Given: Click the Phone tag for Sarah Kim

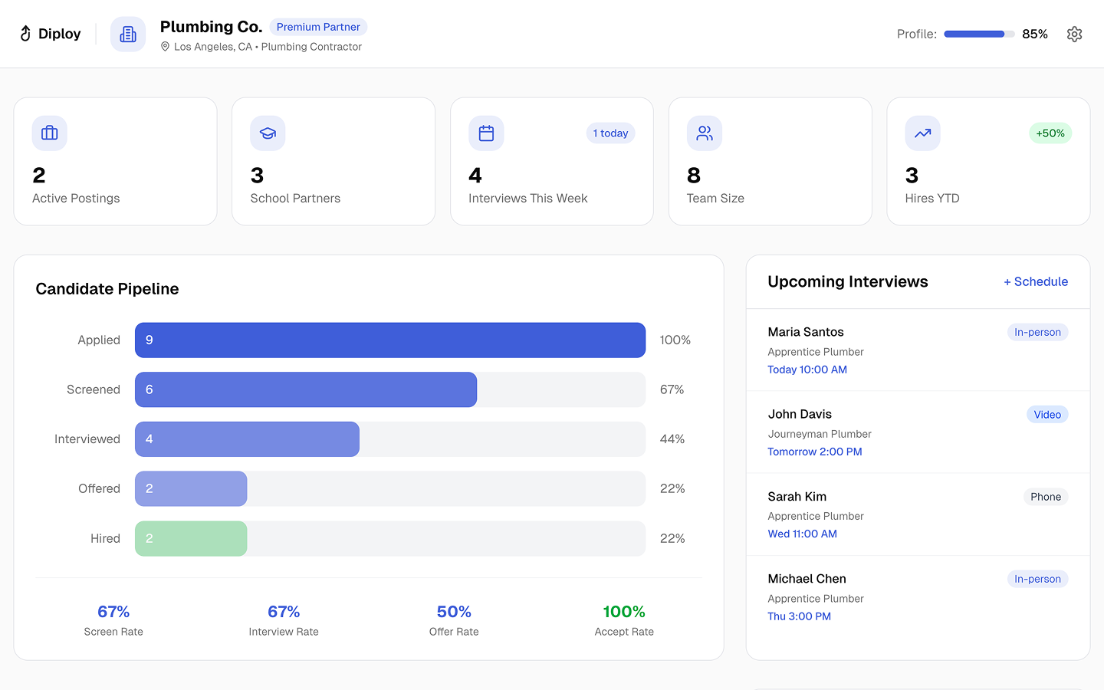Looking at the screenshot, I should click(1045, 497).
